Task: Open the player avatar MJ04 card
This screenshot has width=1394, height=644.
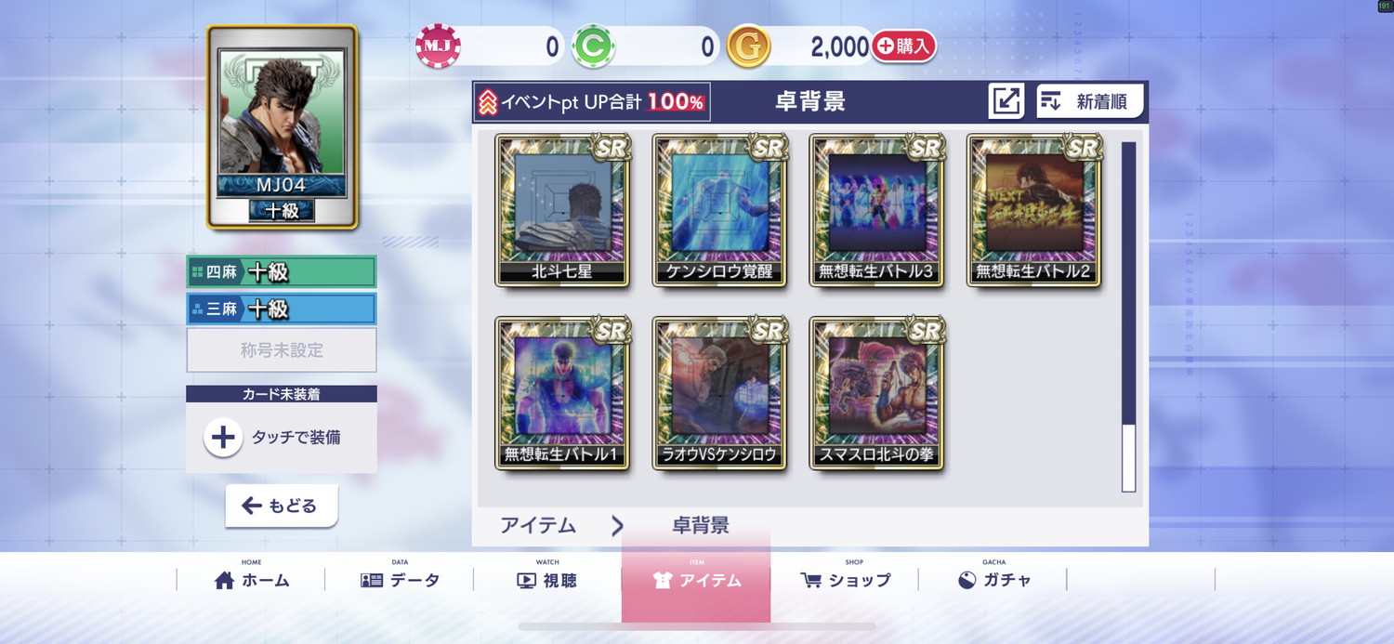Action: click(282, 127)
